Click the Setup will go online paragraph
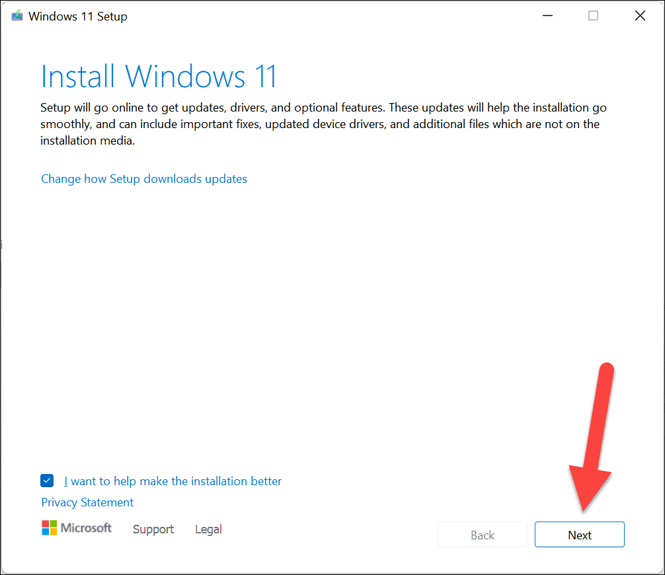665x575 pixels. [323, 124]
